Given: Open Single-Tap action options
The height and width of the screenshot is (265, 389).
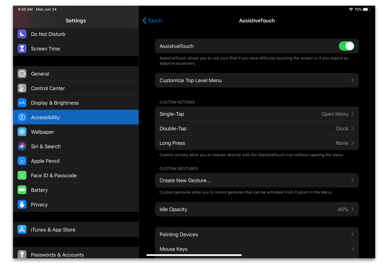Looking at the screenshot, I should [x=257, y=114].
